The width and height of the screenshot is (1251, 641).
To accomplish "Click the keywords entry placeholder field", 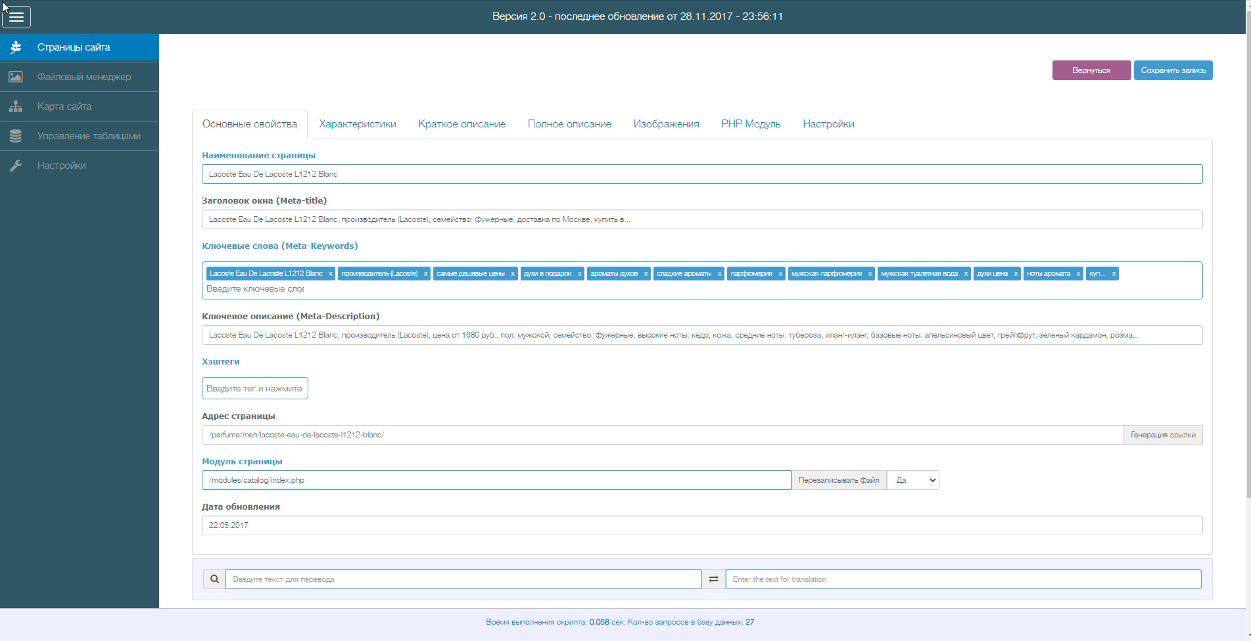I will (x=256, y=289).
